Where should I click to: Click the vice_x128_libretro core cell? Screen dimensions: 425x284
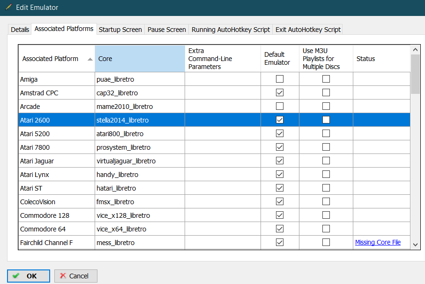tap(140, 215)
